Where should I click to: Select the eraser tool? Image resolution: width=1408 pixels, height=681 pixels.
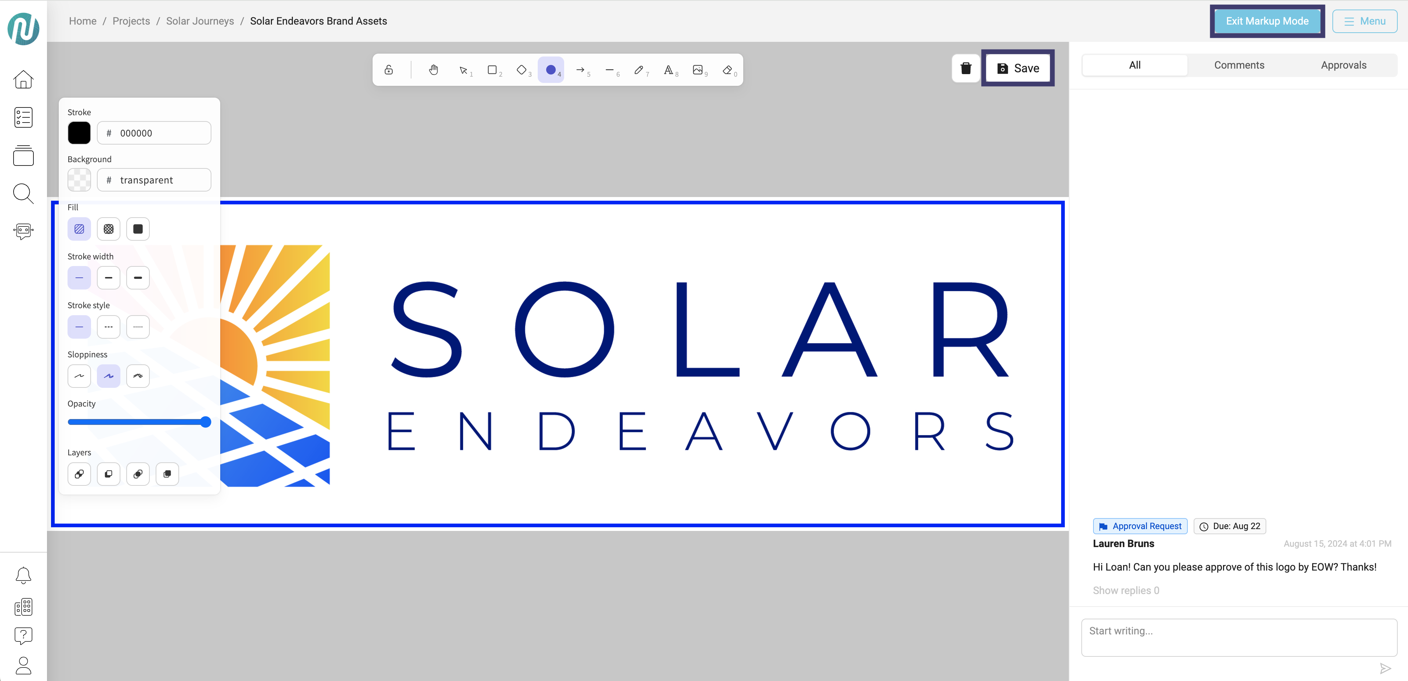tap(727, 69)
